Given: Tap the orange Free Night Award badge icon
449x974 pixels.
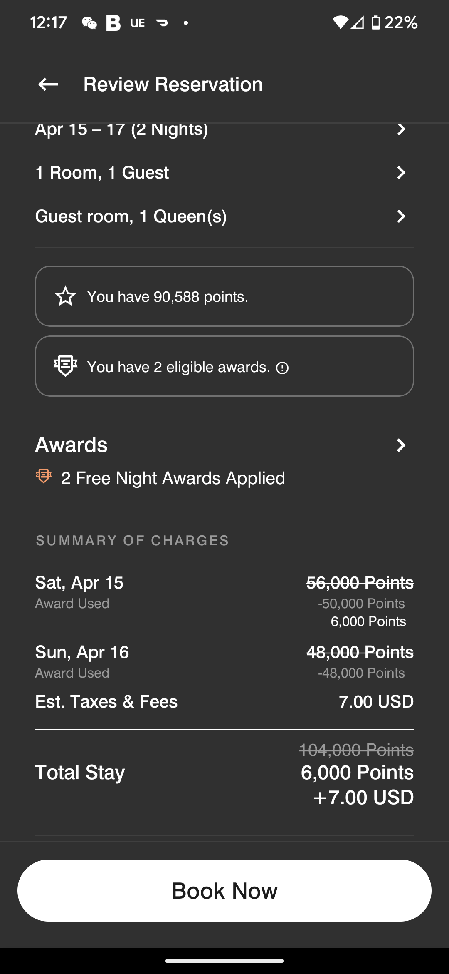Looking at the screenshot, I should point(44,476).
